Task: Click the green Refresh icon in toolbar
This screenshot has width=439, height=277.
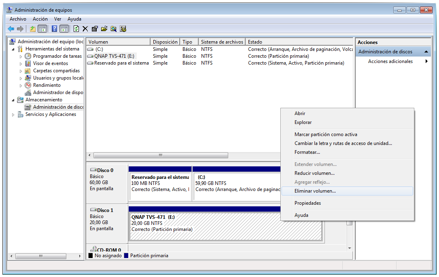Action: tap(76, 29)
